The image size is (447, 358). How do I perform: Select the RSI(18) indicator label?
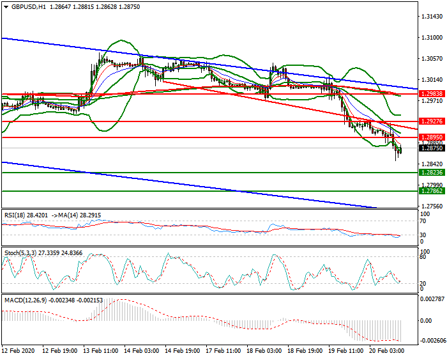click(15, 215)
